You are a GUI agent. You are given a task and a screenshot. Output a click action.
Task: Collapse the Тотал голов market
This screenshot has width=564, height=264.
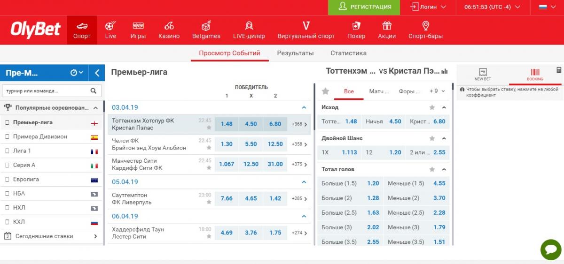(444, 169)
